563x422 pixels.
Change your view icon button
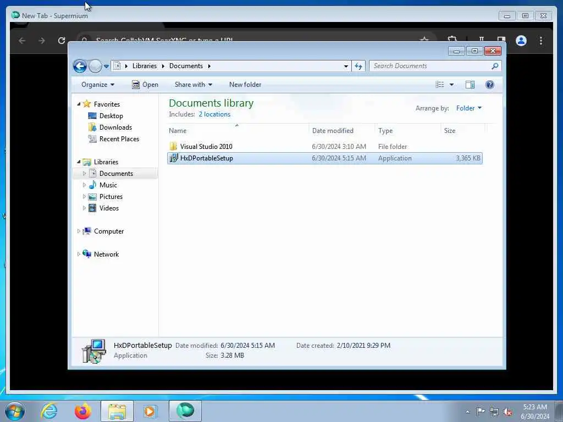pos(439,85)
